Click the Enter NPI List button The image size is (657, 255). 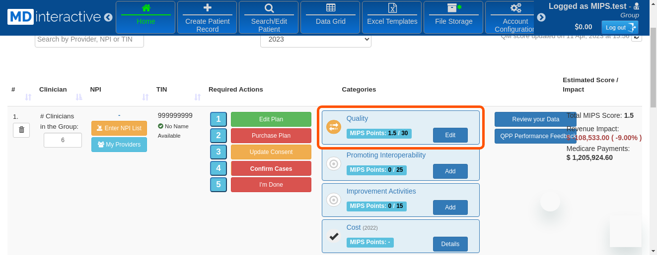click(x=119, y=128)
